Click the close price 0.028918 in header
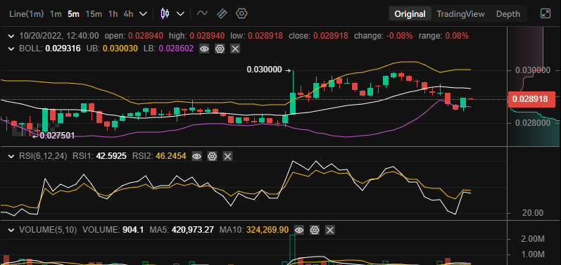 pyautogui.click(x=331, y=36)
